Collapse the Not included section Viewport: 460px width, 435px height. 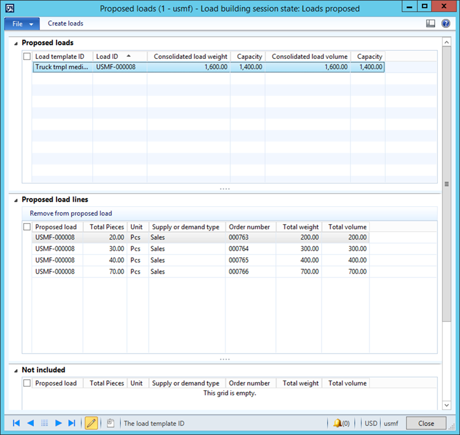(x=15, y=370)
